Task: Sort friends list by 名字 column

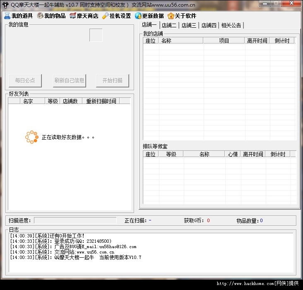Action: 32,101
